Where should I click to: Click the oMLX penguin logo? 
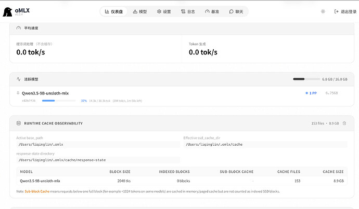click(x=7, y=12)
